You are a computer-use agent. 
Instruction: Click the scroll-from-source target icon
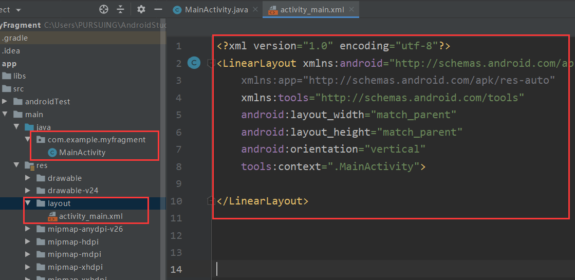click(x=104, y=10)
